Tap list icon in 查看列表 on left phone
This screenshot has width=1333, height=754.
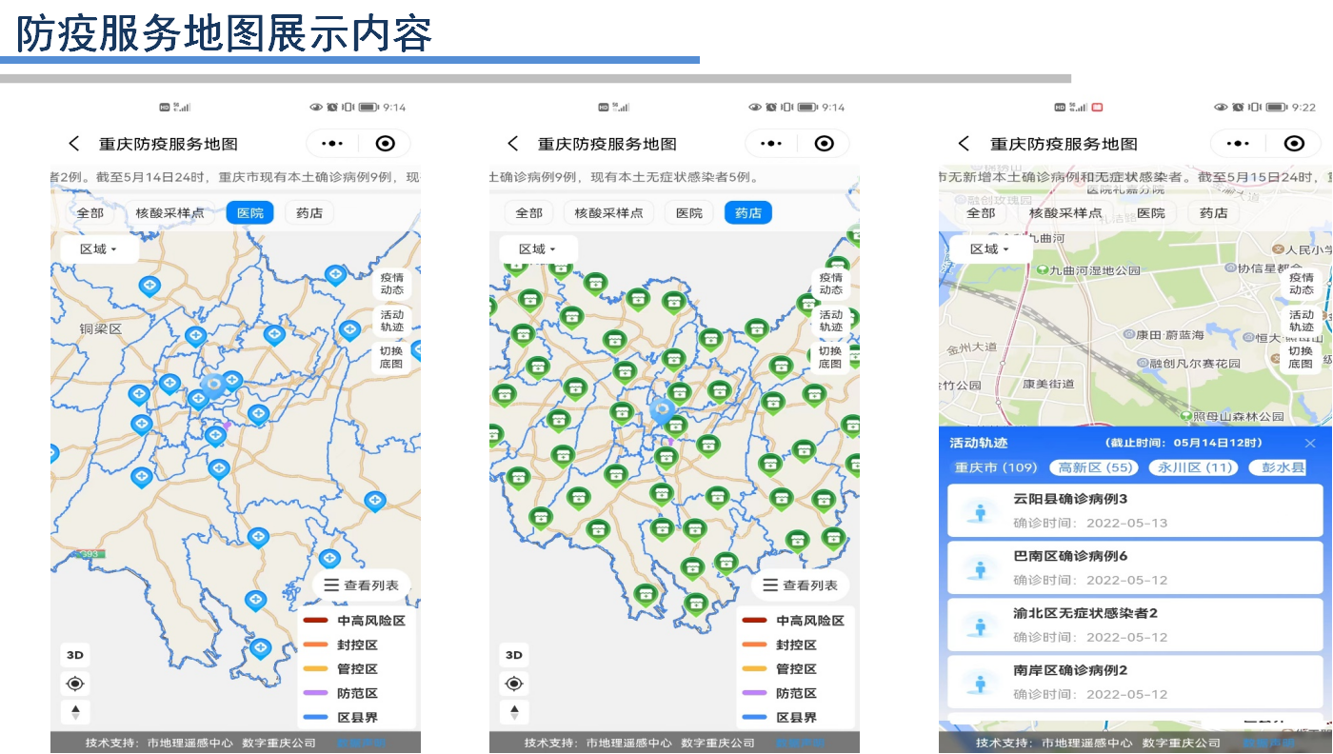click(x=331, y=585)
